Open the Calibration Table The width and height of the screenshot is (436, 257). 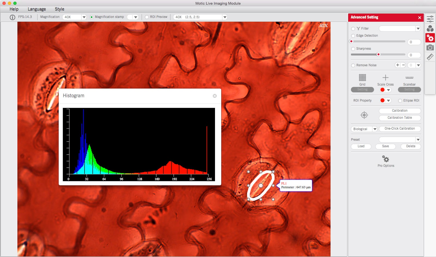399,118
